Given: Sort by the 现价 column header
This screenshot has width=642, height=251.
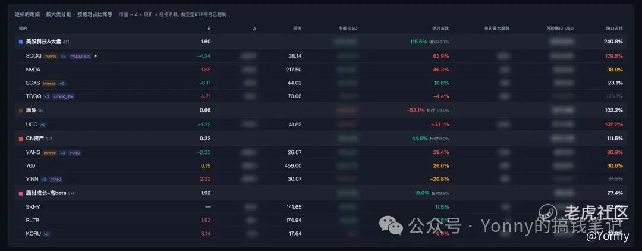Looking at the screenshot, I should pos(297,29).
